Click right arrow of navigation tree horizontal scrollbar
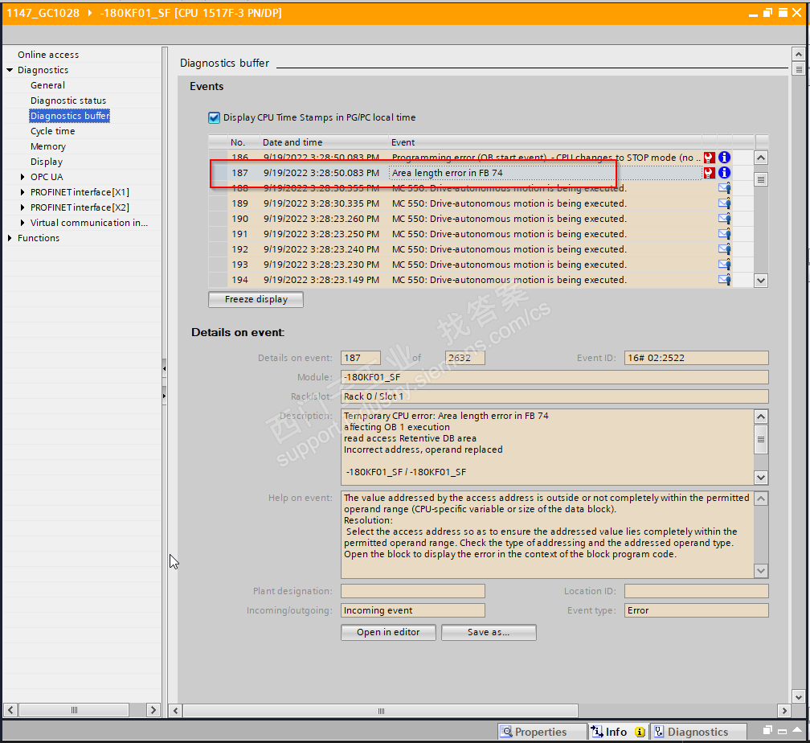This screenshot has width=810, height=743. 153,710
